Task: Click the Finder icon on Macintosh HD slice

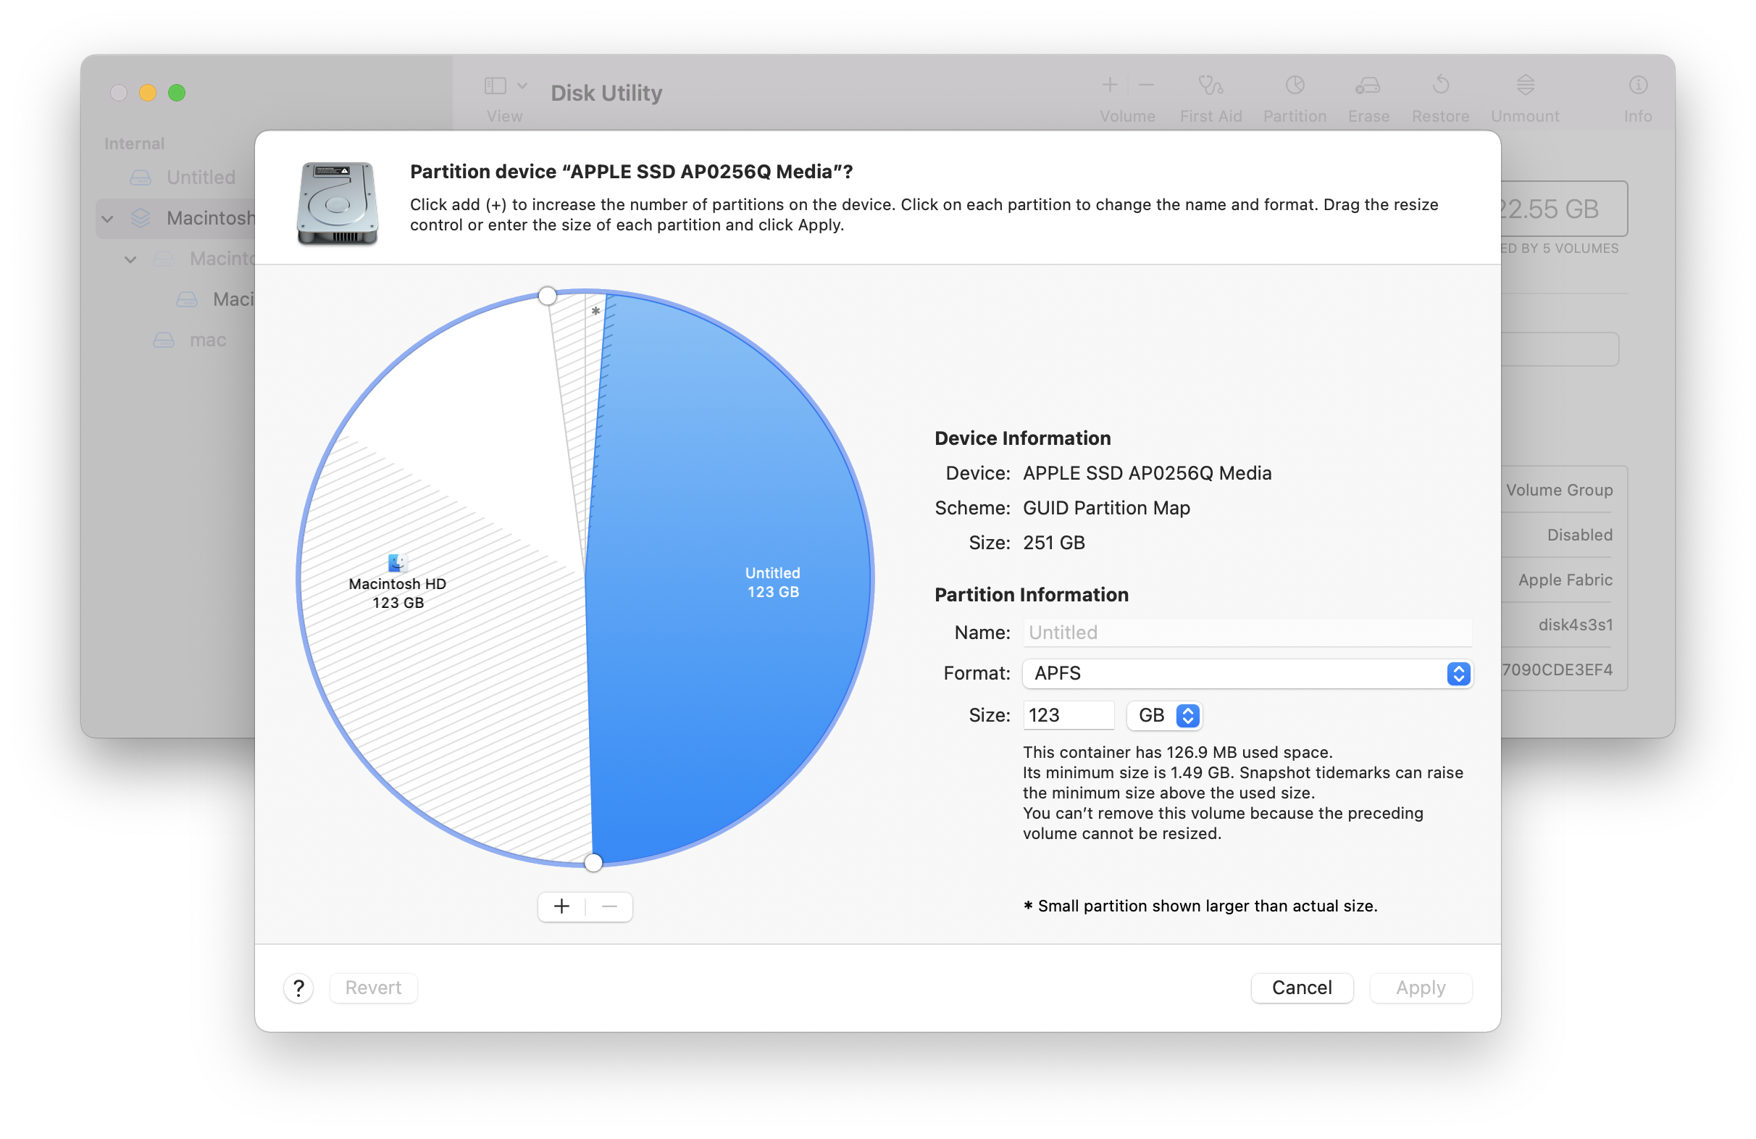Action: tap(397, 562)
